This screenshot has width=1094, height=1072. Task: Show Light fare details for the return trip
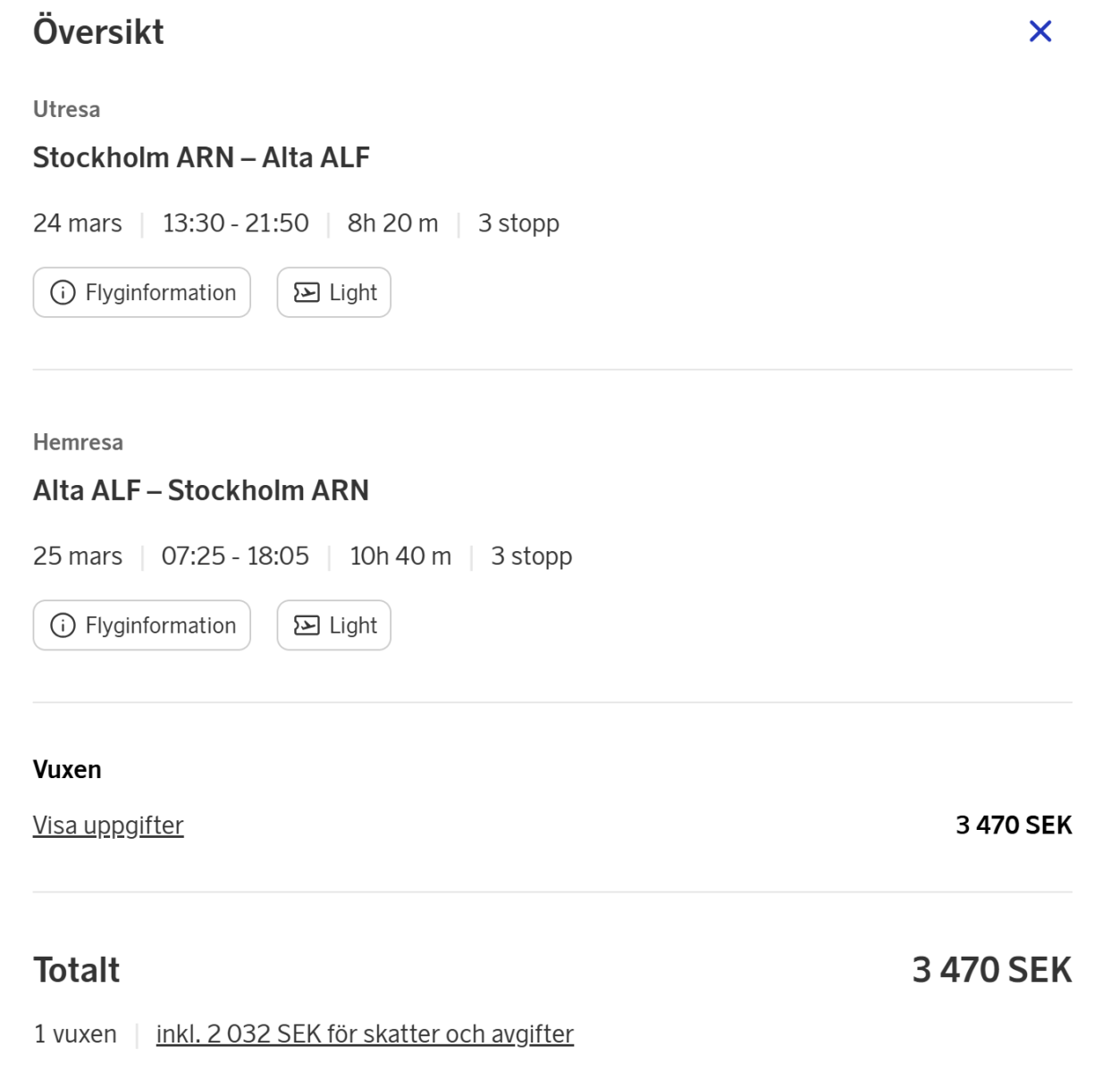pos(352,625)
